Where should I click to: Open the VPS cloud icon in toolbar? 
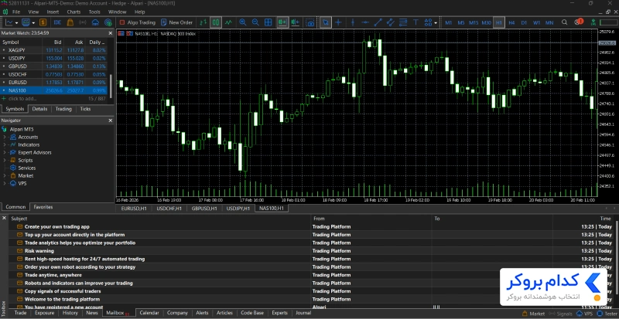(x=95, y=22)
